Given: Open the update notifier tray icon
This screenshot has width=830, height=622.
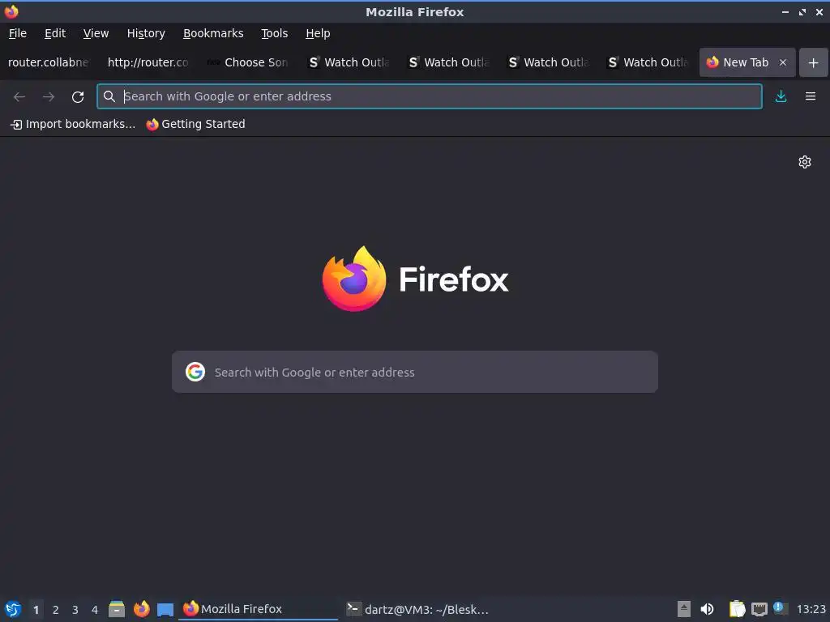Looking at the screenshot, I should tap(781, 608).
